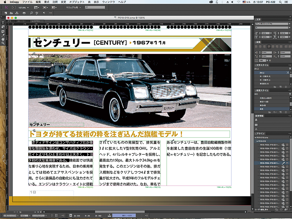The image size is (292, 219).
Task: Select left align in the 段落 panel
Action: 257,46
